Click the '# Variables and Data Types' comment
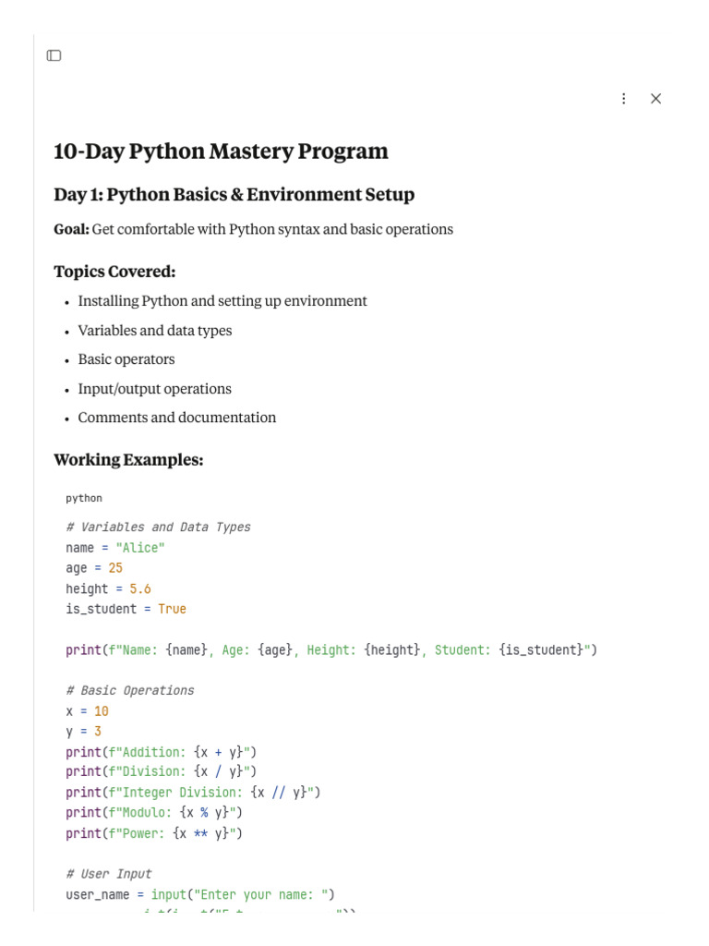This screenshot has width=709, height=946. (158, 527)
